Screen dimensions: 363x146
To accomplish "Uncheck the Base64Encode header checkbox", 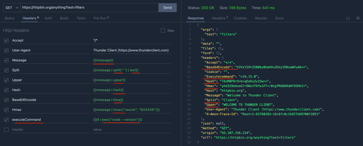I will pos(6,100).
